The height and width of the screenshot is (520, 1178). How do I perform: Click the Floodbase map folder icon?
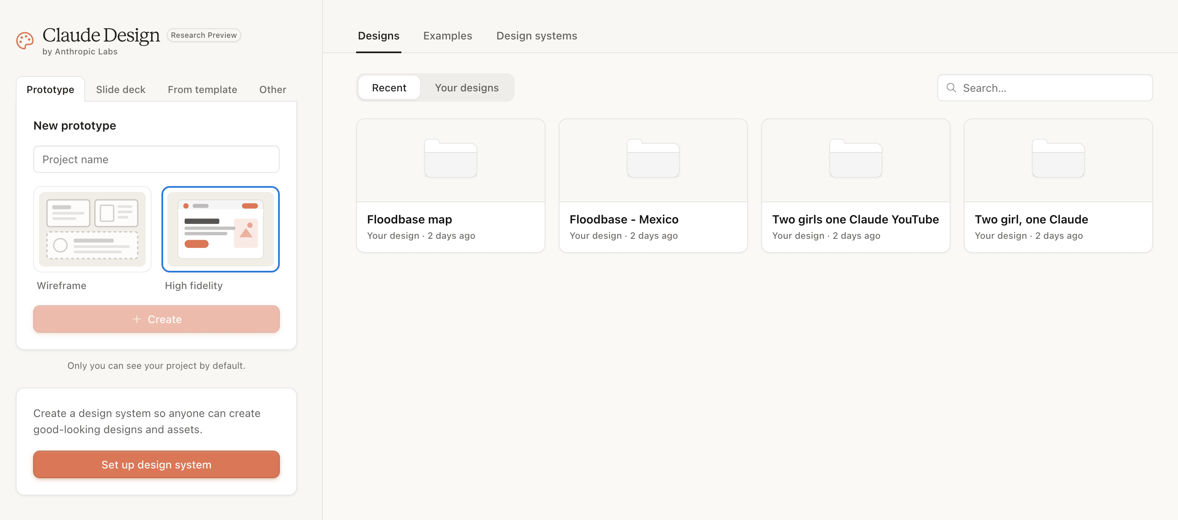(450, 158)
